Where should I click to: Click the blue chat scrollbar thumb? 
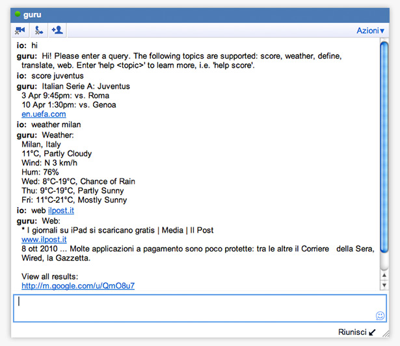tap(384, 156)
